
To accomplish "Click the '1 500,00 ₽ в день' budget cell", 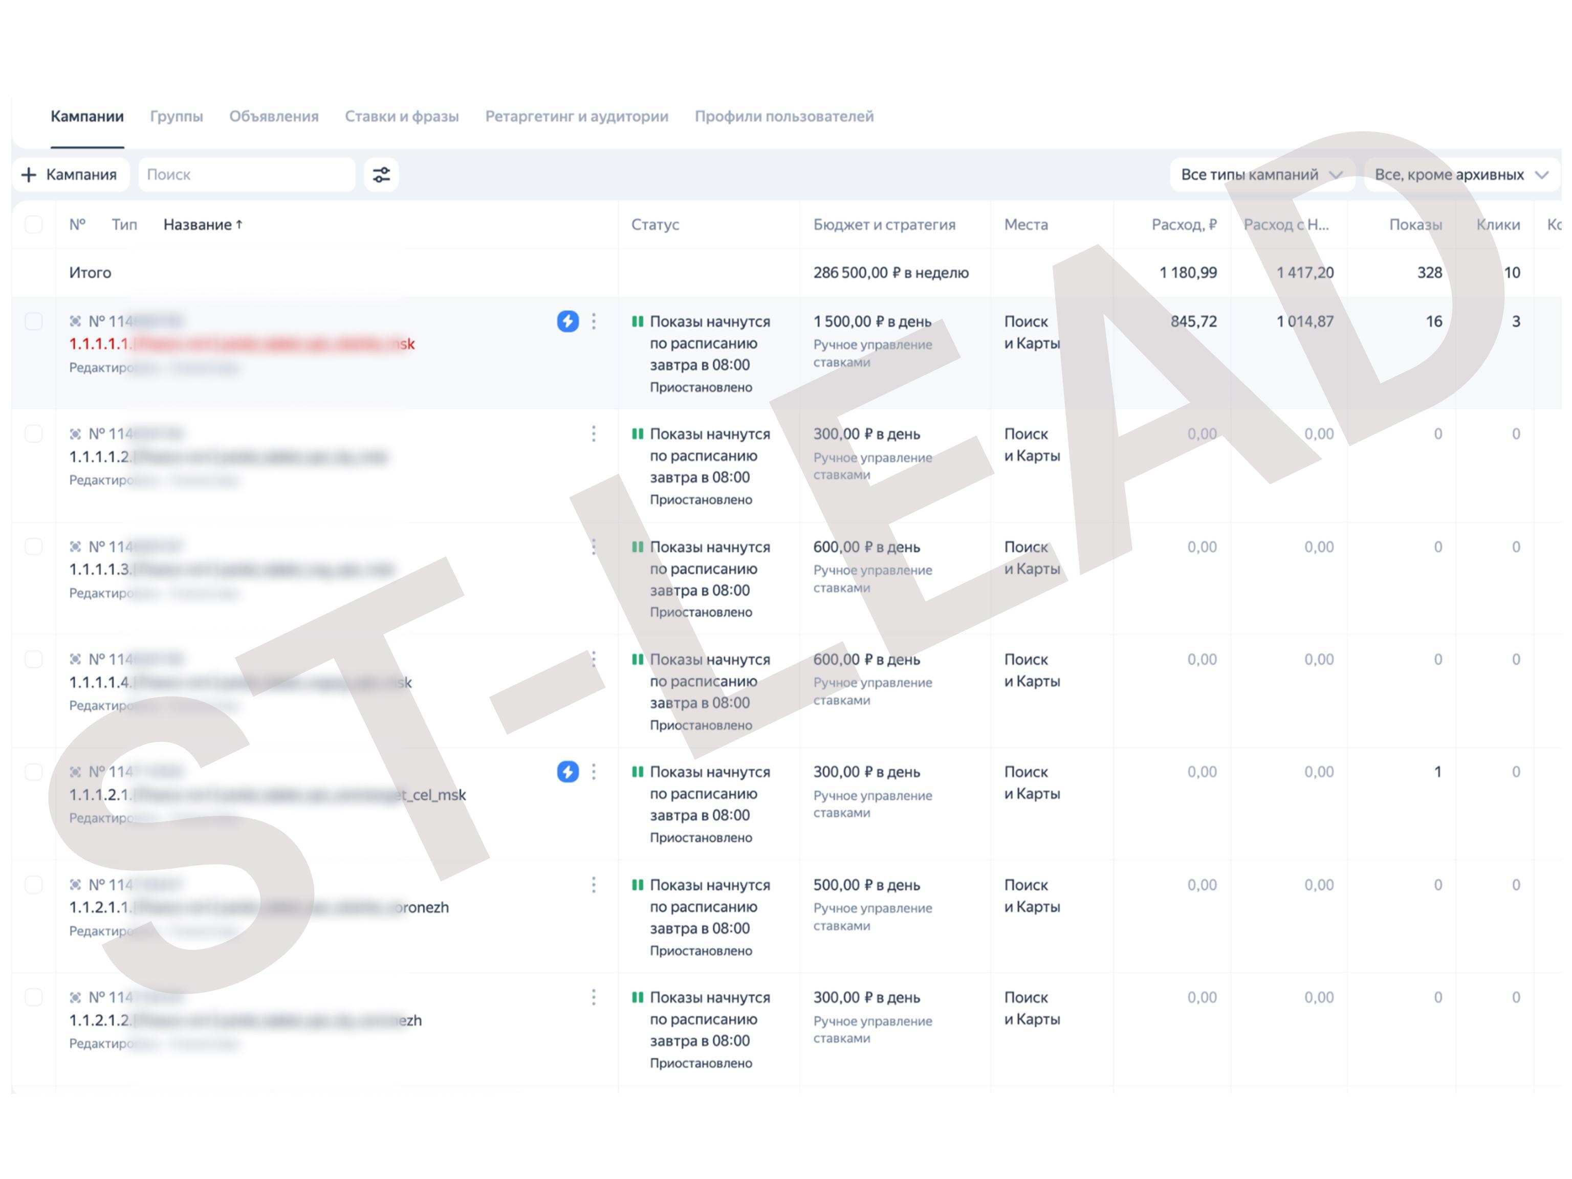I will pyautogui.click(x=872, y=321).
